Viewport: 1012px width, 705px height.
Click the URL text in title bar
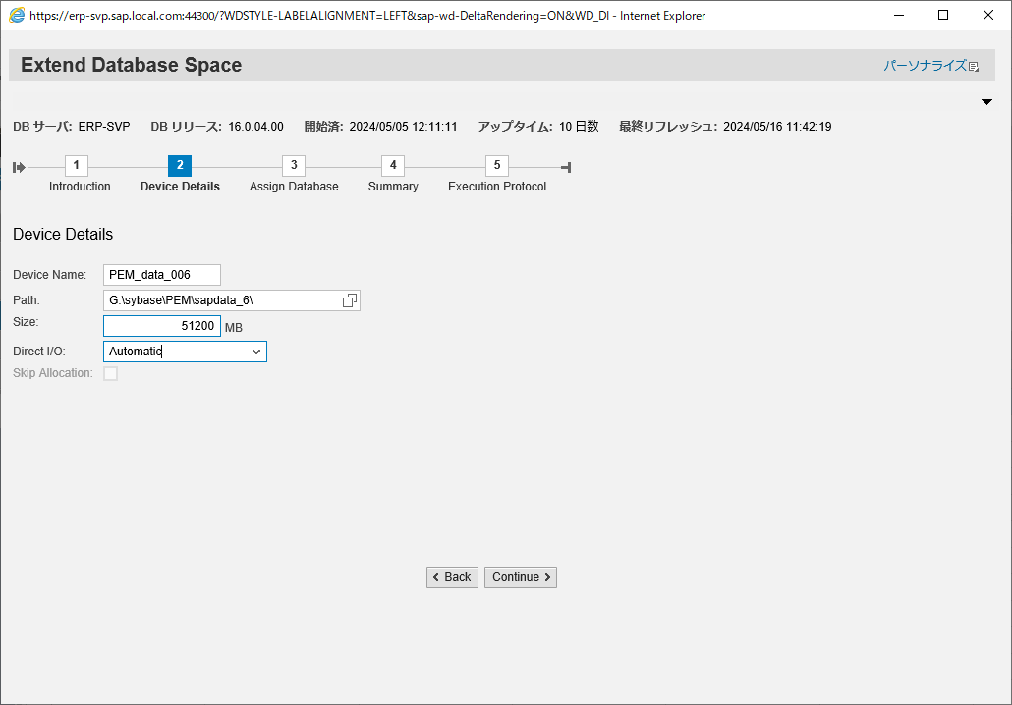point(319,16)
